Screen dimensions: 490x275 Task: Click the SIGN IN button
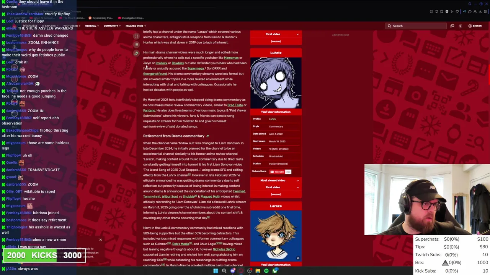[x=475, y=26]
